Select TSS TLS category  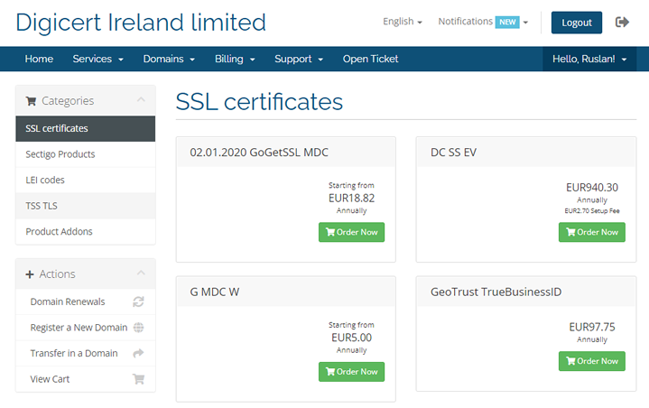click(x=85, y=206)
